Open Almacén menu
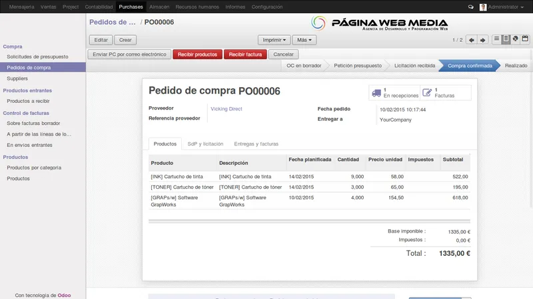 (x=159, y=7)
